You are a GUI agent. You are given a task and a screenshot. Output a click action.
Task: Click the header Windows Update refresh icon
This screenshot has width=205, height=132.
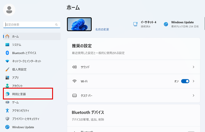tap(166, 24)
